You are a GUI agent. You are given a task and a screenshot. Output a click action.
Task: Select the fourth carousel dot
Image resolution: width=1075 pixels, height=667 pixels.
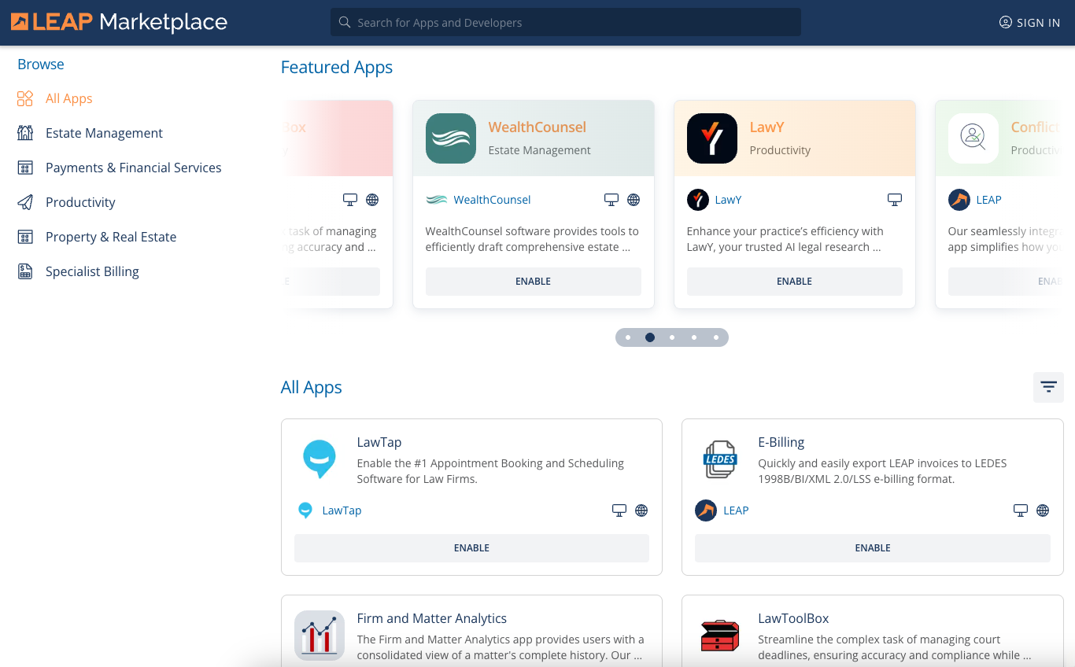[694, 337]
